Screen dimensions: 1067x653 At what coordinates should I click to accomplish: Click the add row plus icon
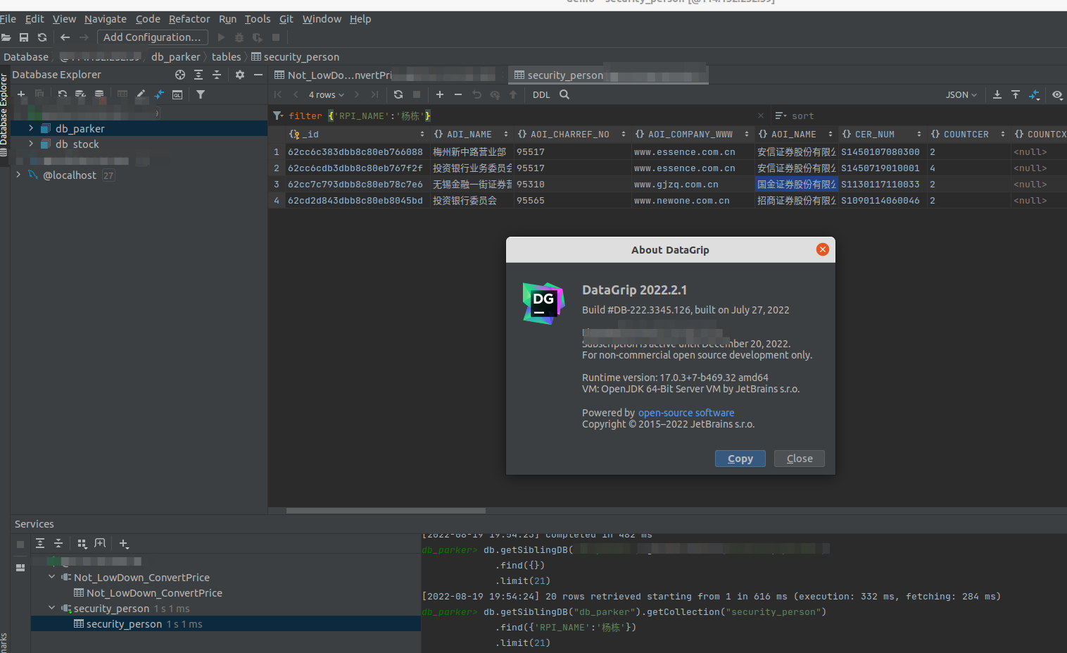(440, 94)
